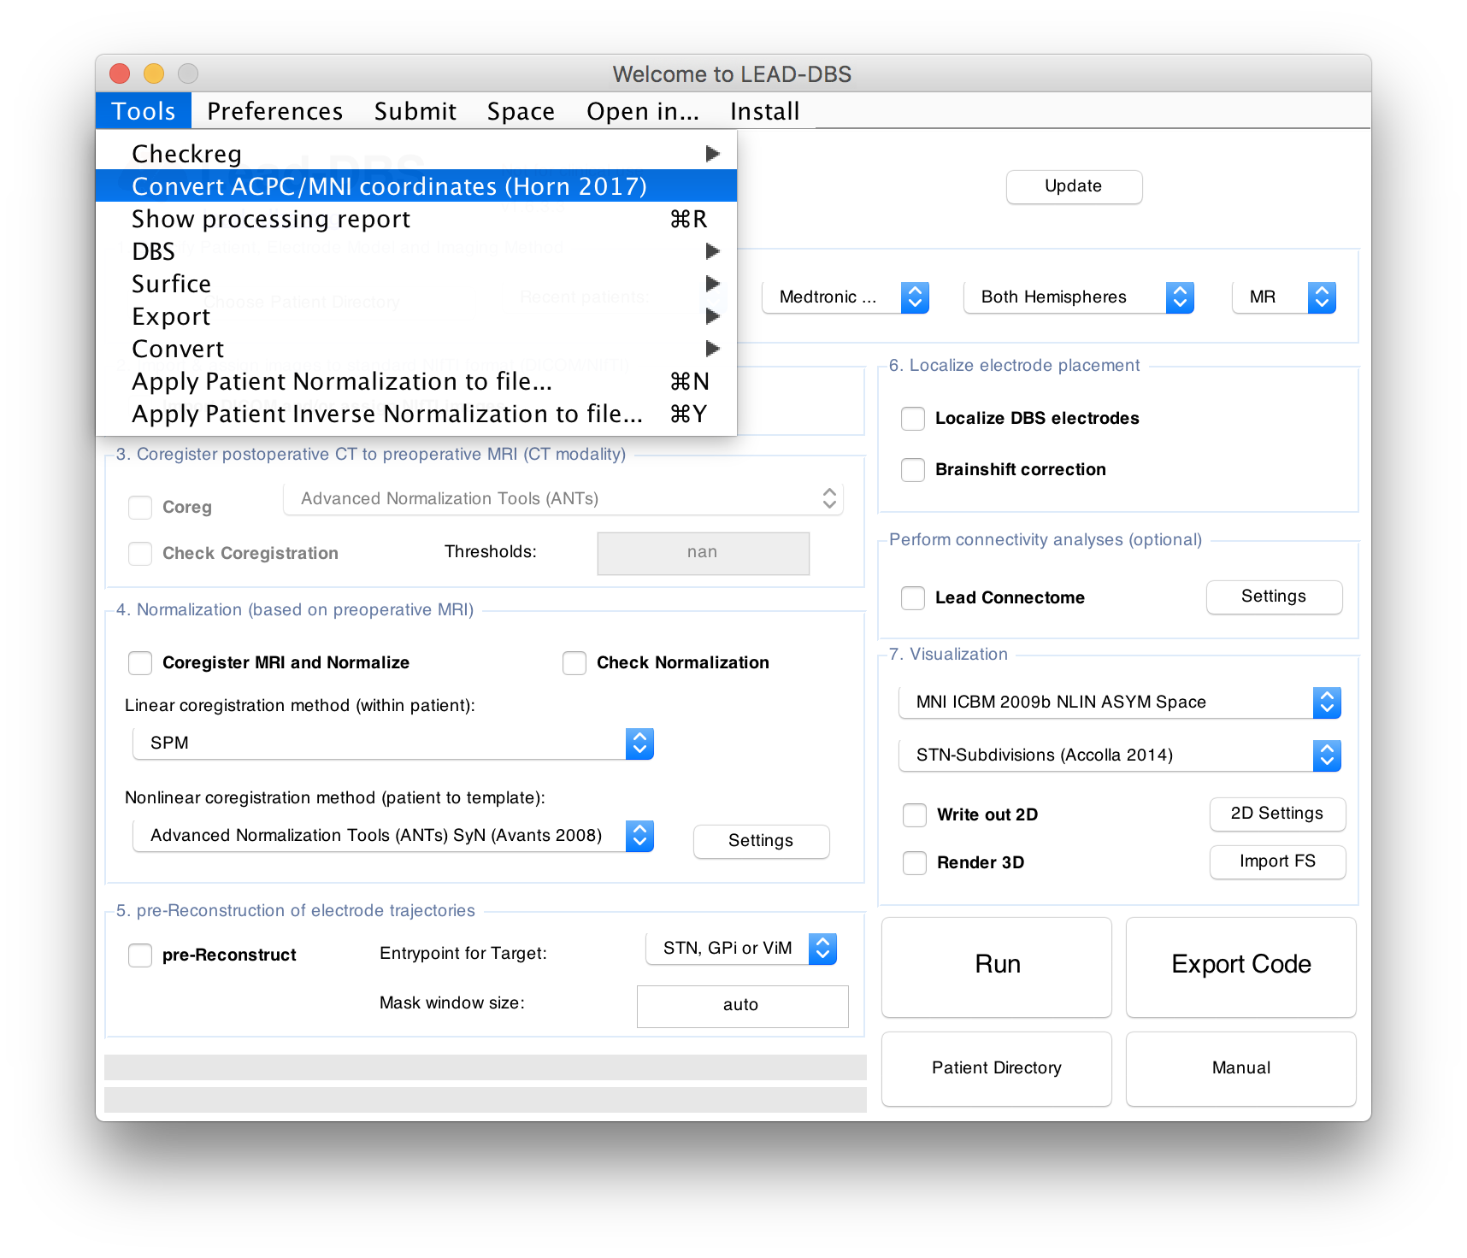Tick the Lead Connectome checkbox
Image resolution: width=1467 pixels, height=1258 pixels.
point(913,598)
